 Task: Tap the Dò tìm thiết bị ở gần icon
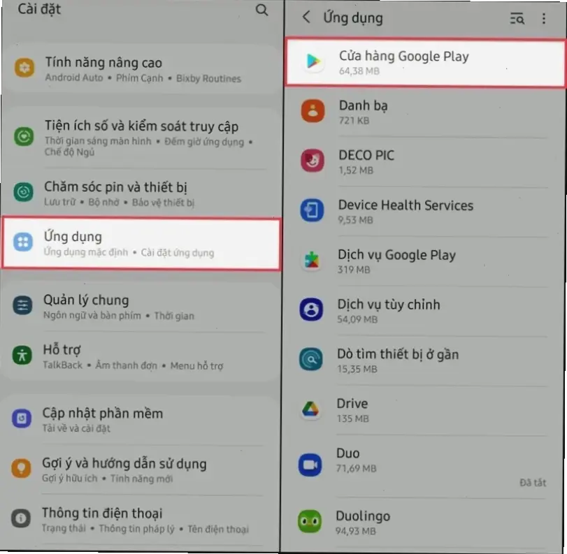[310, 359]
